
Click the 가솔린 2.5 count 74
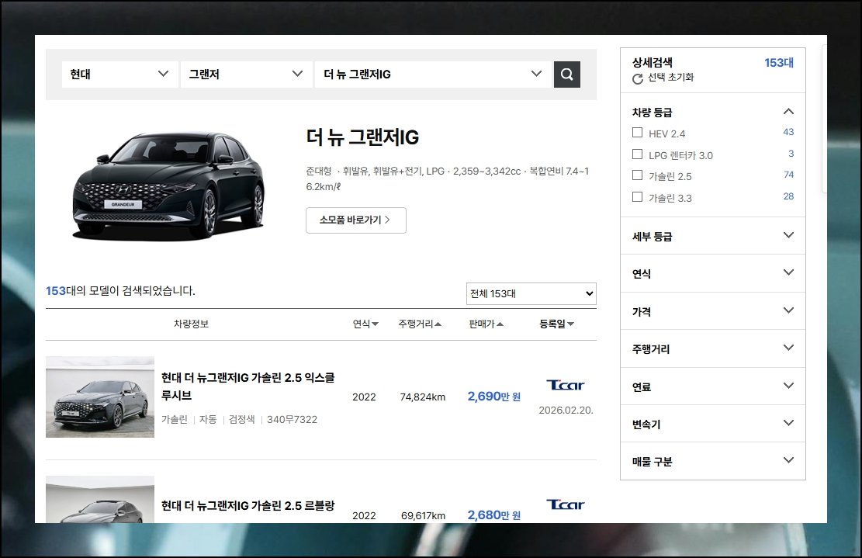(788, 175)
